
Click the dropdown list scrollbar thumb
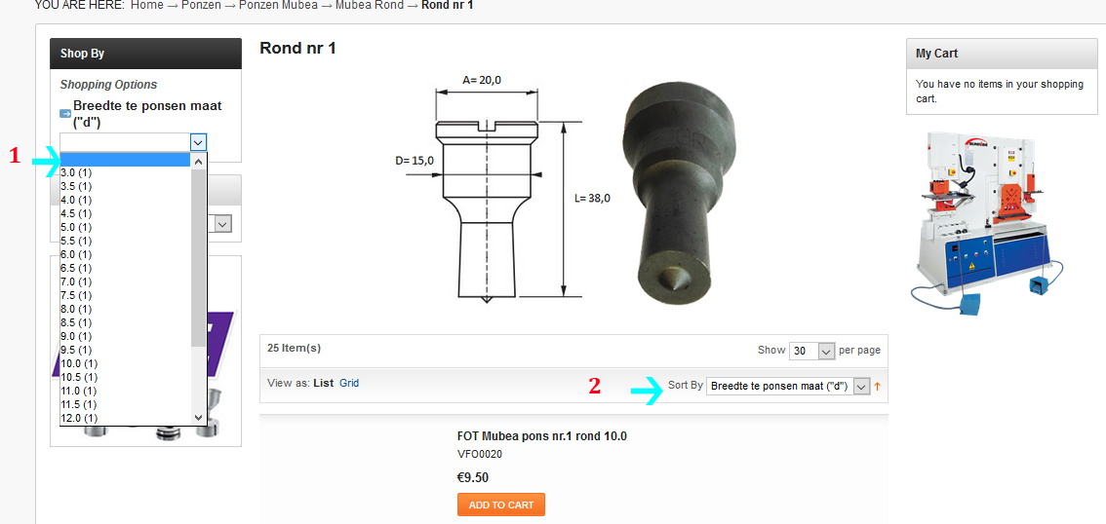pyautogui.click(x=198, y=257)
